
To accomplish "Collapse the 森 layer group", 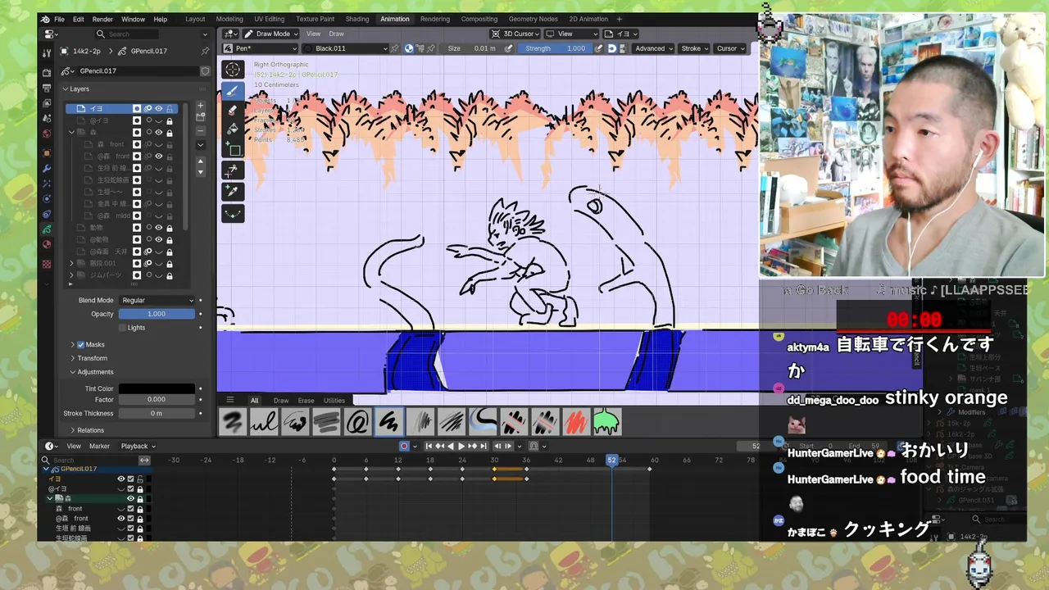I will [71, 132].
